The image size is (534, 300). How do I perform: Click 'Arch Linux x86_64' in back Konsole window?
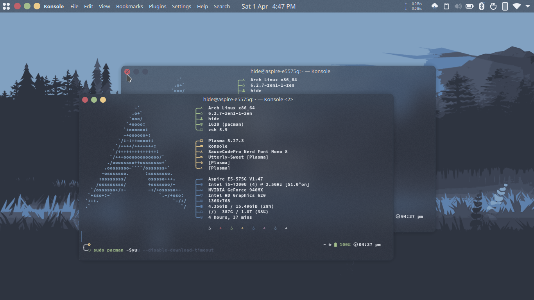pos(274,80)
